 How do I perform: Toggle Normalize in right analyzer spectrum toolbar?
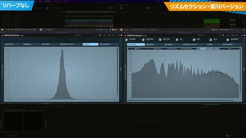click(x=157, y=49)
